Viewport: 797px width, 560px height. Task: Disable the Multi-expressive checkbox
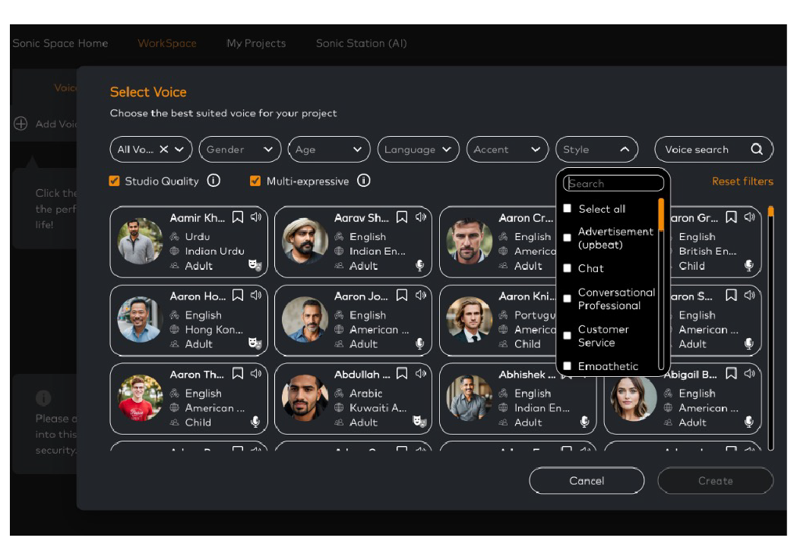tap(255, 181)
